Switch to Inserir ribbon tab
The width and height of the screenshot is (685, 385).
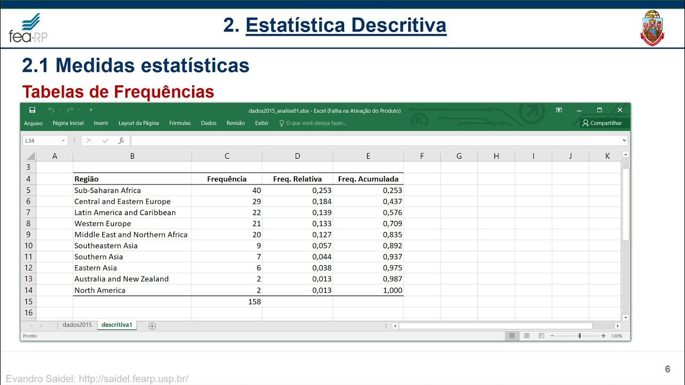tap(101, 123)
